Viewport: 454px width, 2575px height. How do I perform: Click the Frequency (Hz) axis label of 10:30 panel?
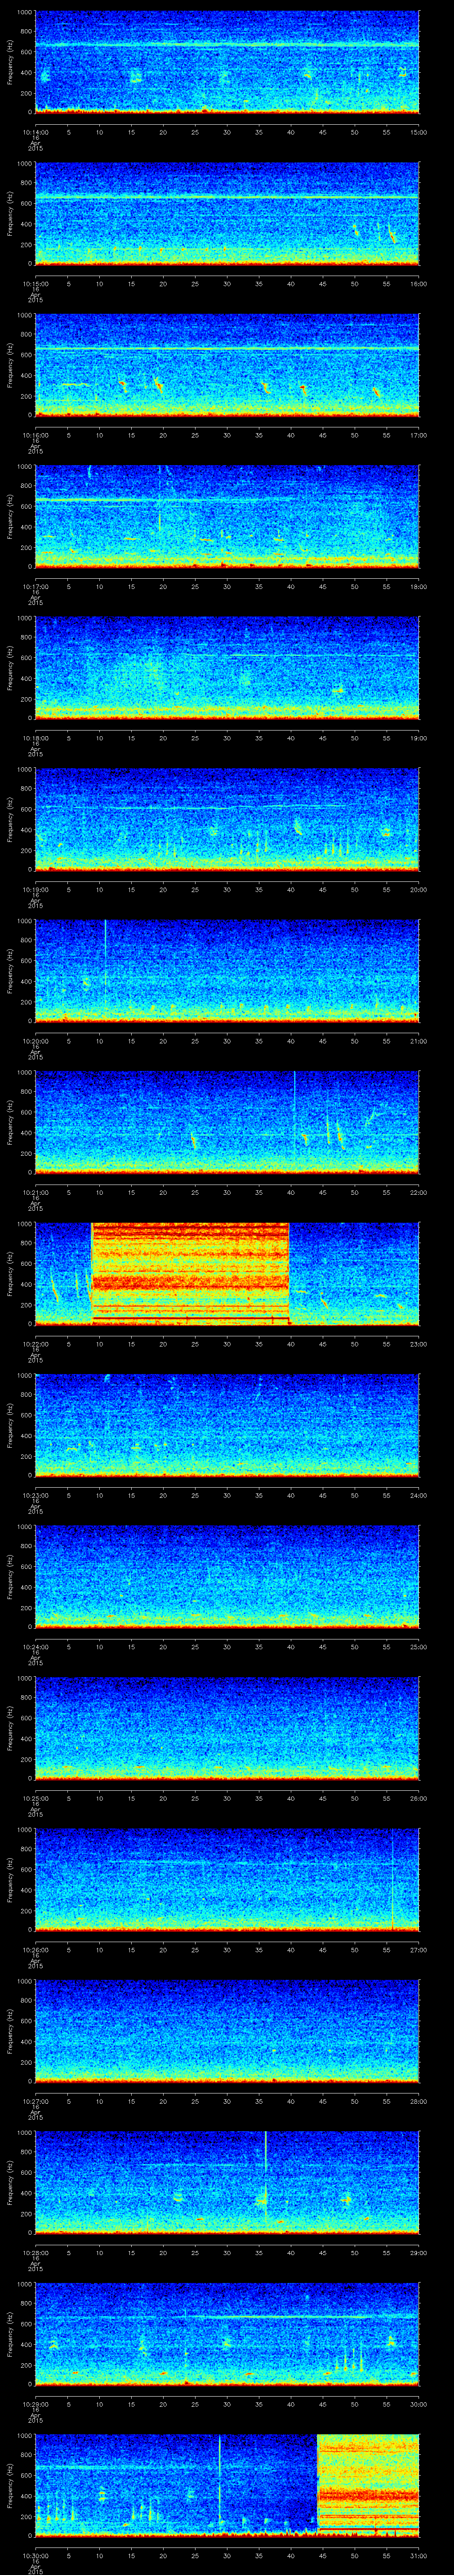pos(10,2485)
